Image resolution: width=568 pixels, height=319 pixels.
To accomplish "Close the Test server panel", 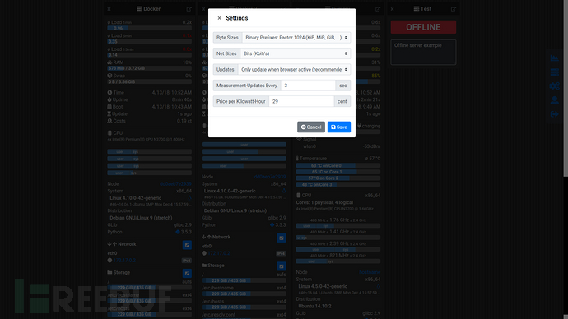I will [393, 9].
